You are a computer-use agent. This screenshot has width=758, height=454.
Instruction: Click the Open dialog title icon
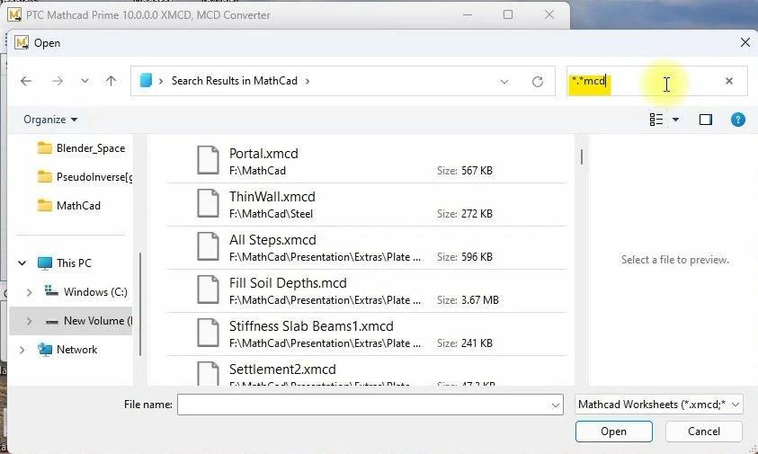tap(22, 42)
